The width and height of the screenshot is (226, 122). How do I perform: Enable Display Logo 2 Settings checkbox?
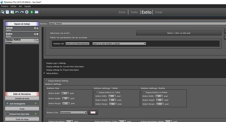coord(44,63)
